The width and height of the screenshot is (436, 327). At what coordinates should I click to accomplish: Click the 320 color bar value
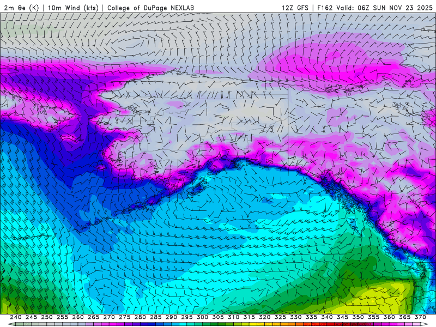(265, 317)
